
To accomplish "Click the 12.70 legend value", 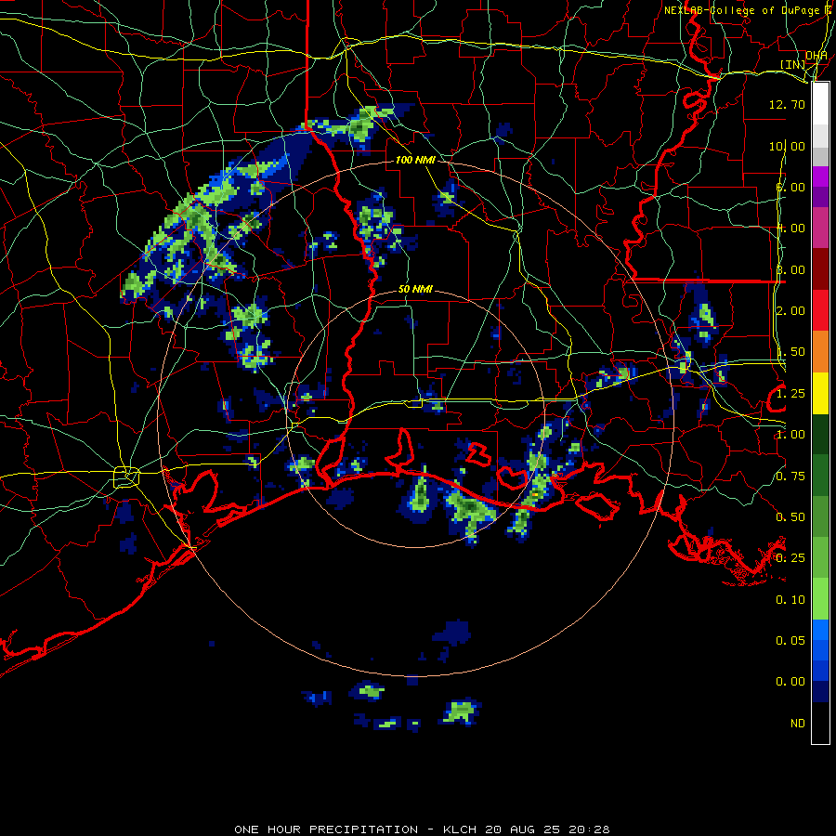I will pos(787,104).
